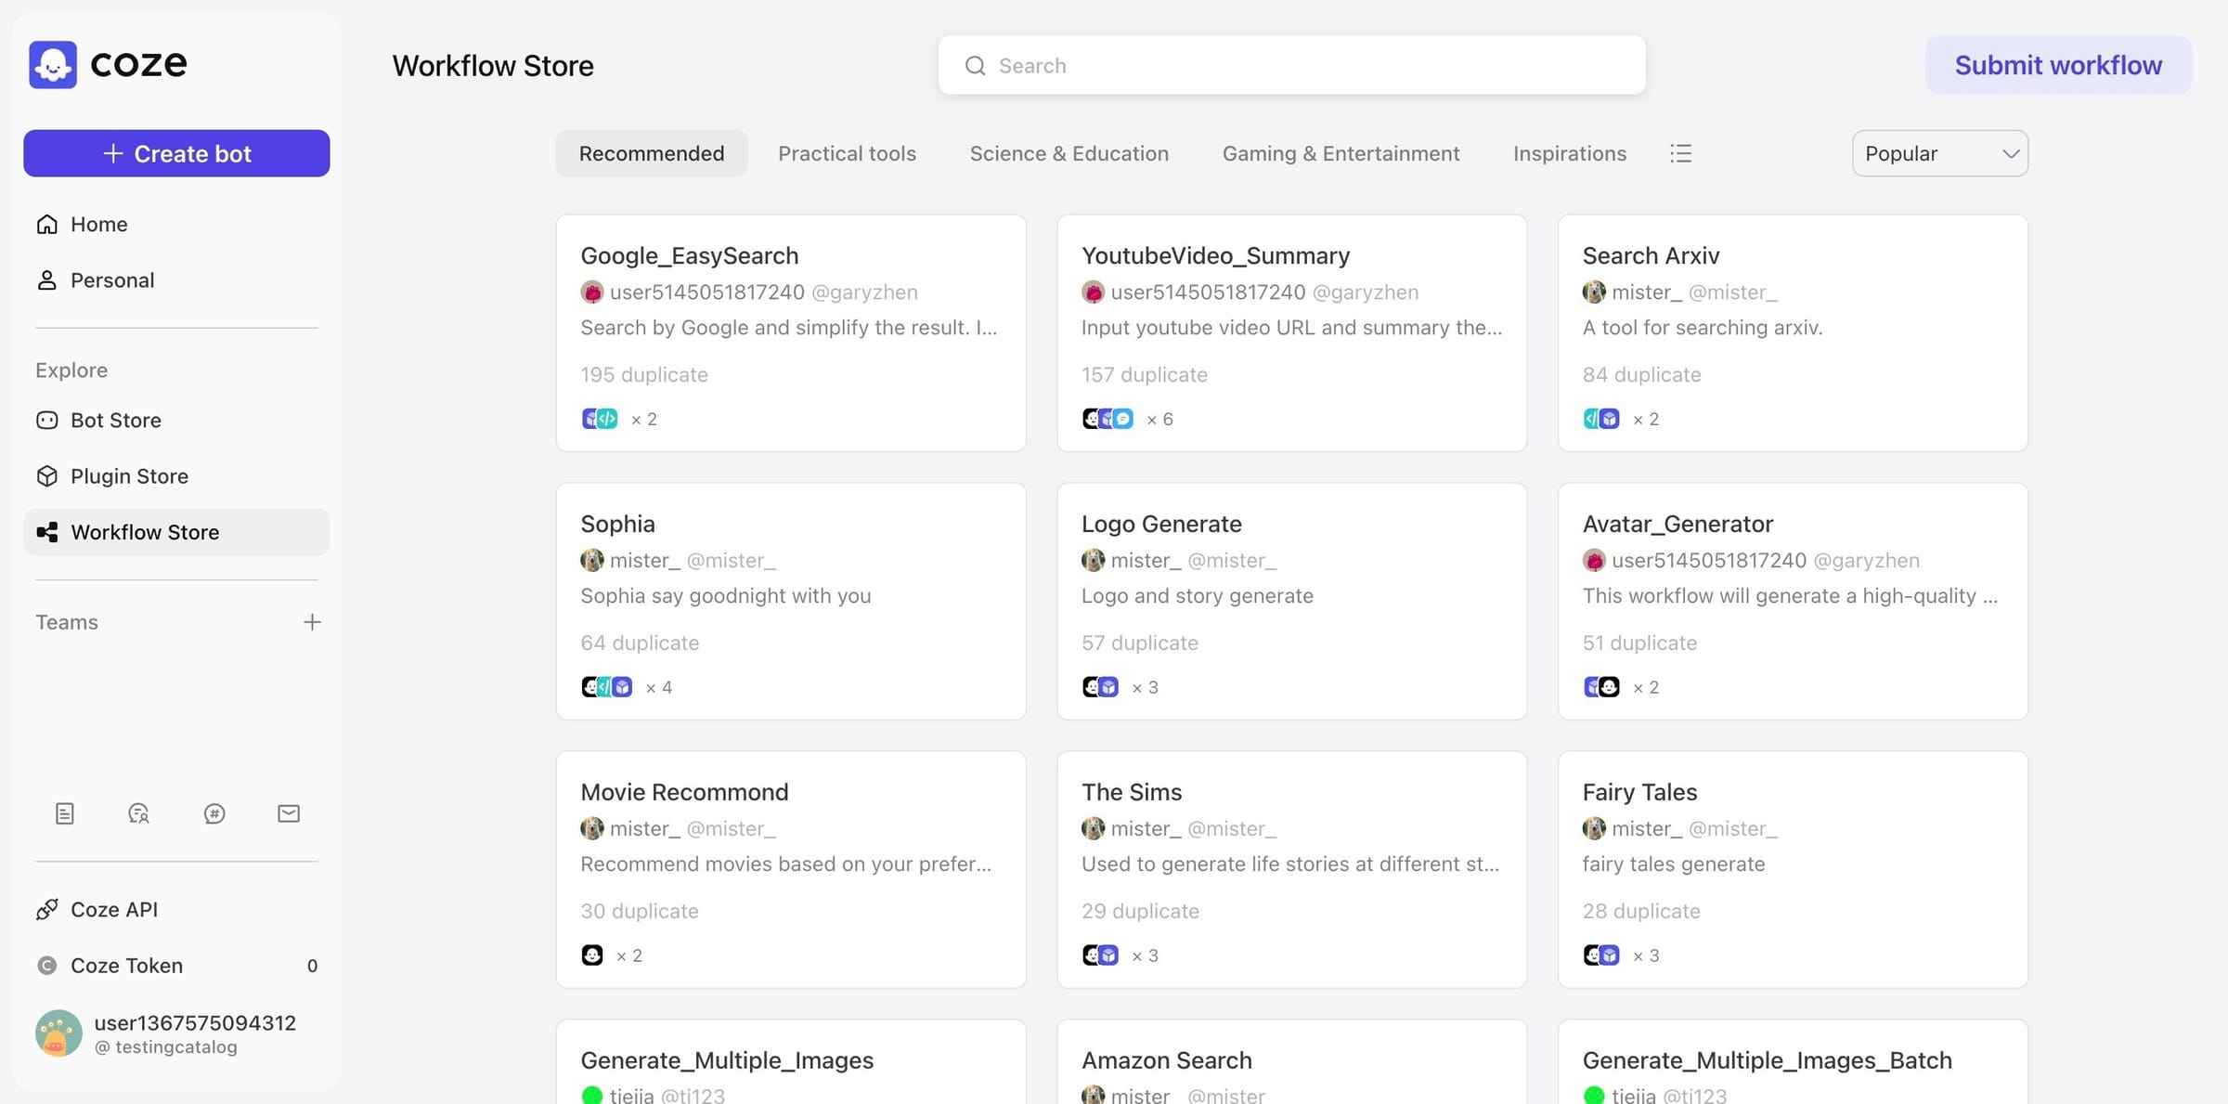Select the Practical tools filter

pos(847,153)
